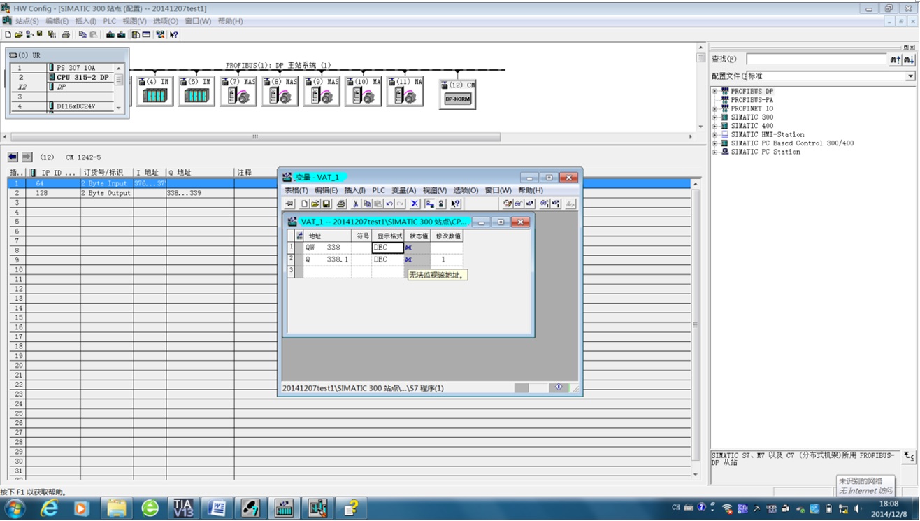Screen dimensions: 920x521
Task: Click the Q 338.1 address cell
Action: pos(327,259)
